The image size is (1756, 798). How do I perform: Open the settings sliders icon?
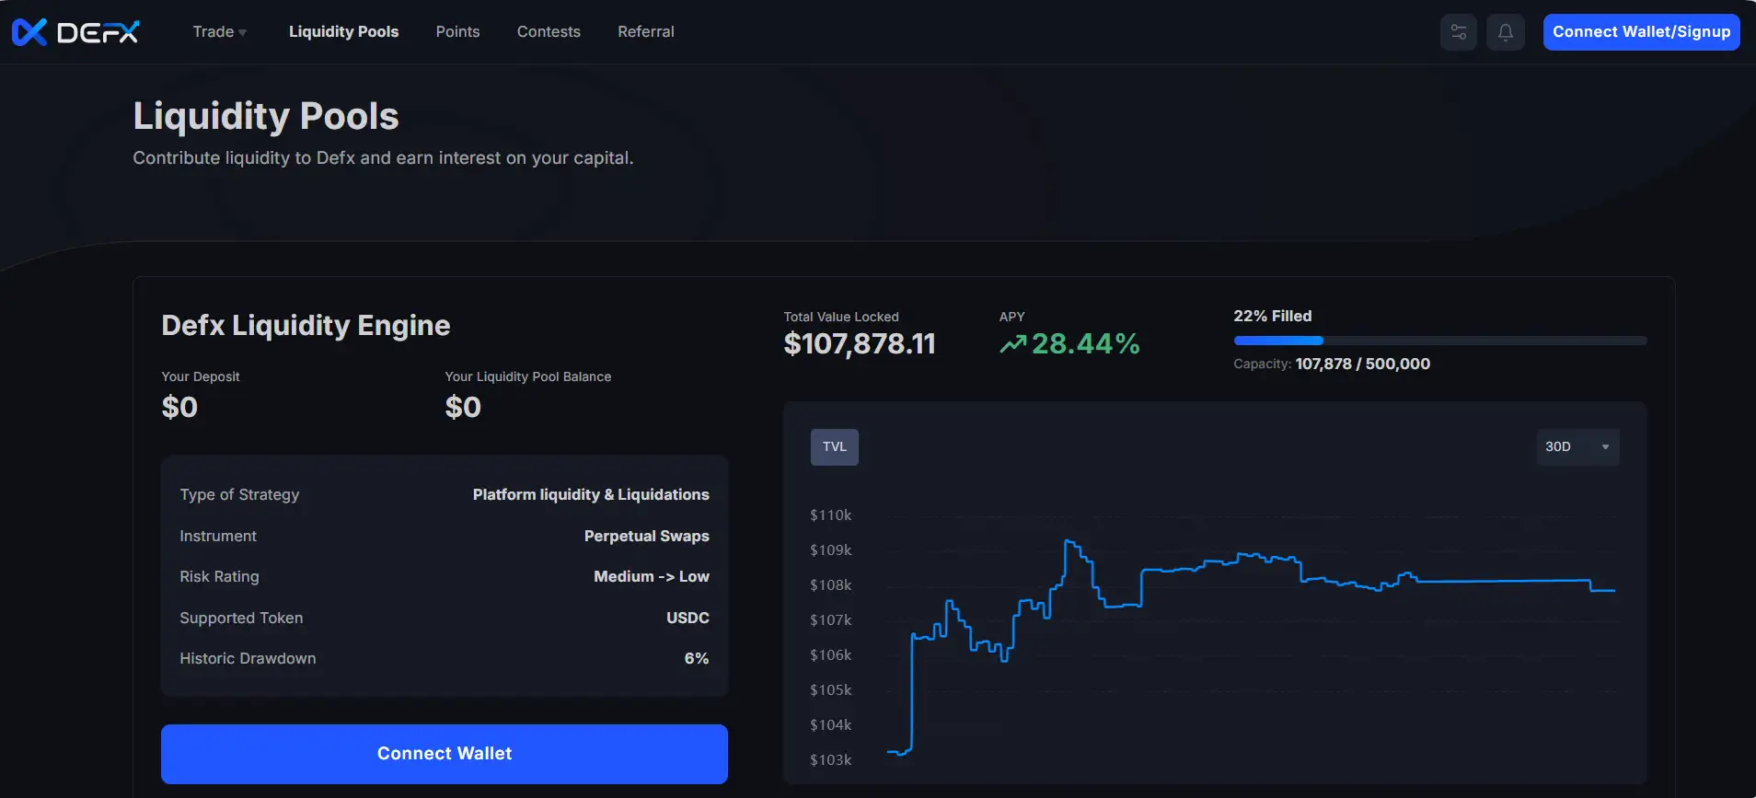coord(1459,32)
